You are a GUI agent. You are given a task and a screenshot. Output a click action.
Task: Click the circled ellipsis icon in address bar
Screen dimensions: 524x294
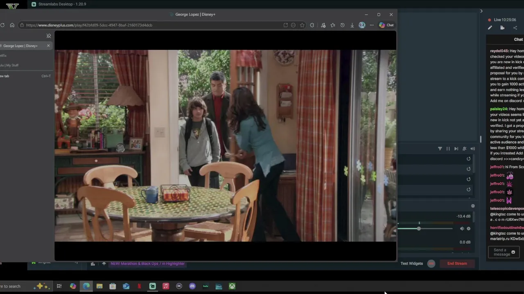click(293, 25)
